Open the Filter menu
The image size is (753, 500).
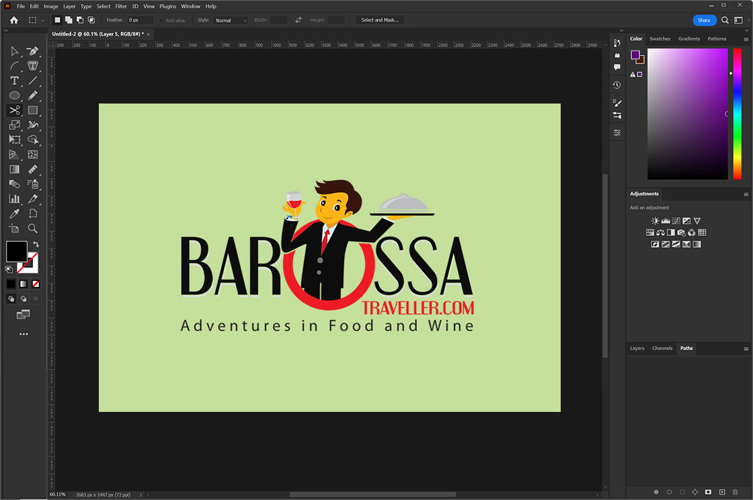pos(121,6)
